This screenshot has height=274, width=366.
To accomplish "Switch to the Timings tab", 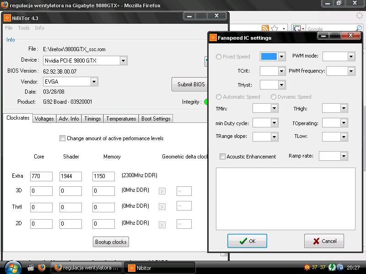I will click(92, 119).
